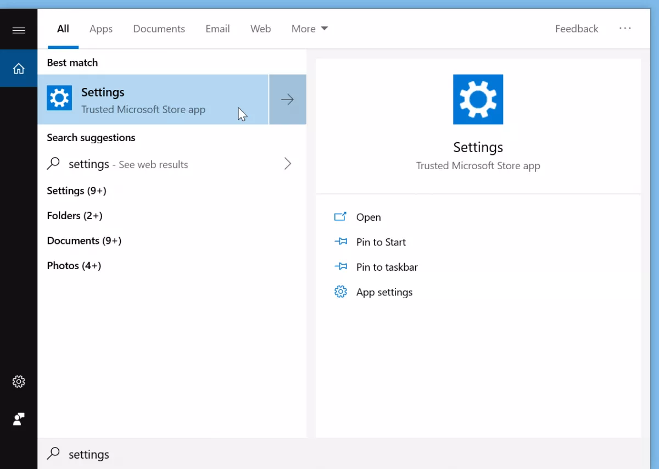Screen dimensions: 659x469
Task: Click Open in the preview pane
Action: [x=368, y=217]
